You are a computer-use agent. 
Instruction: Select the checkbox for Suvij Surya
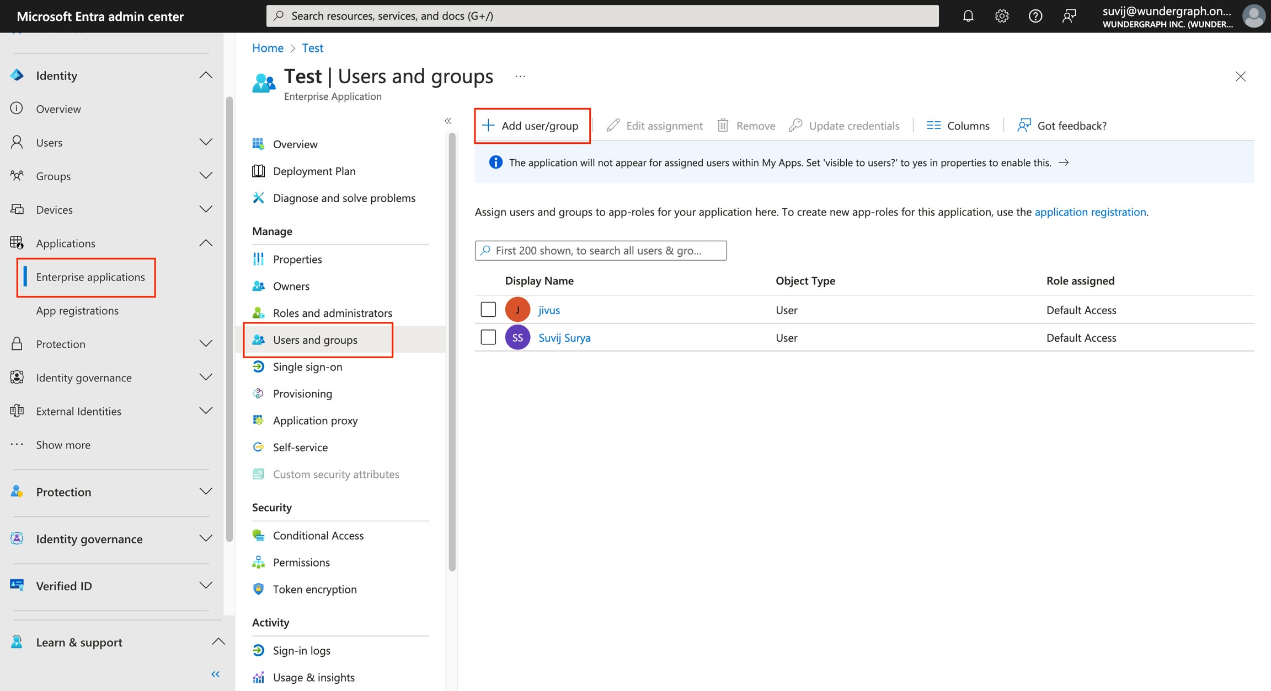488,337
